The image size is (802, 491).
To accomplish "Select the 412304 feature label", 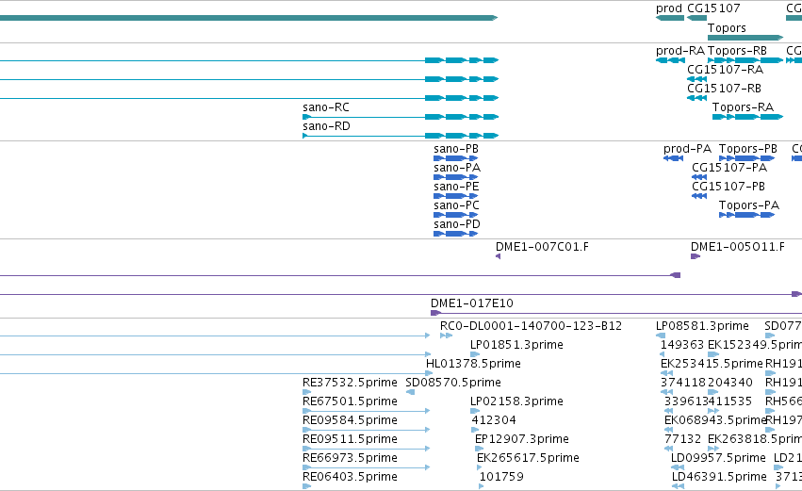I will (494, 421).
